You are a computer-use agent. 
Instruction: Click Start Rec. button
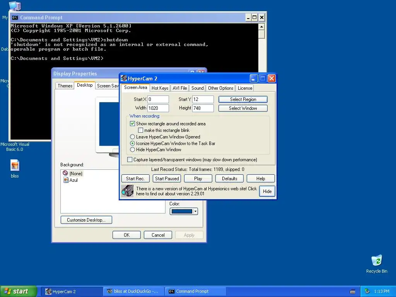coord(135,178)
